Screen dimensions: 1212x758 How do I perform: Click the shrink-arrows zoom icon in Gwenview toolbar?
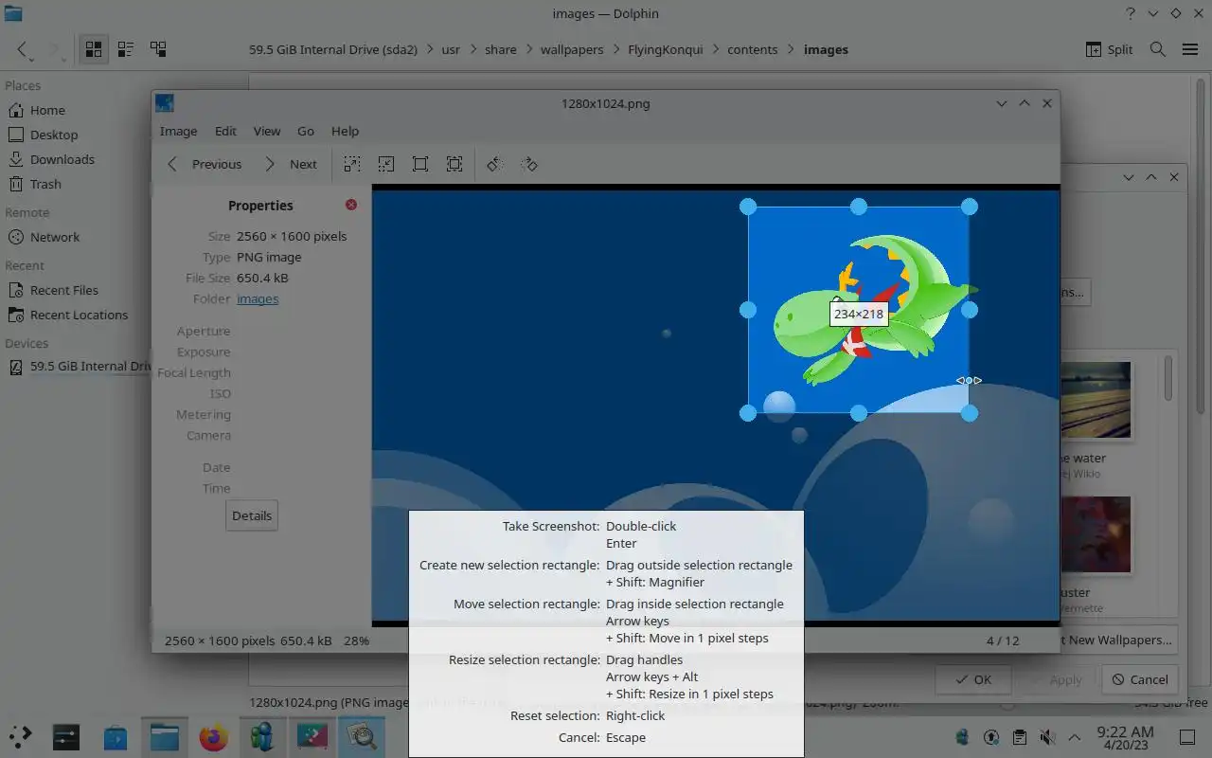(x=386, y=164)
